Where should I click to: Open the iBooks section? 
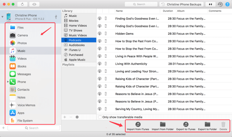[x=30, y=66]
